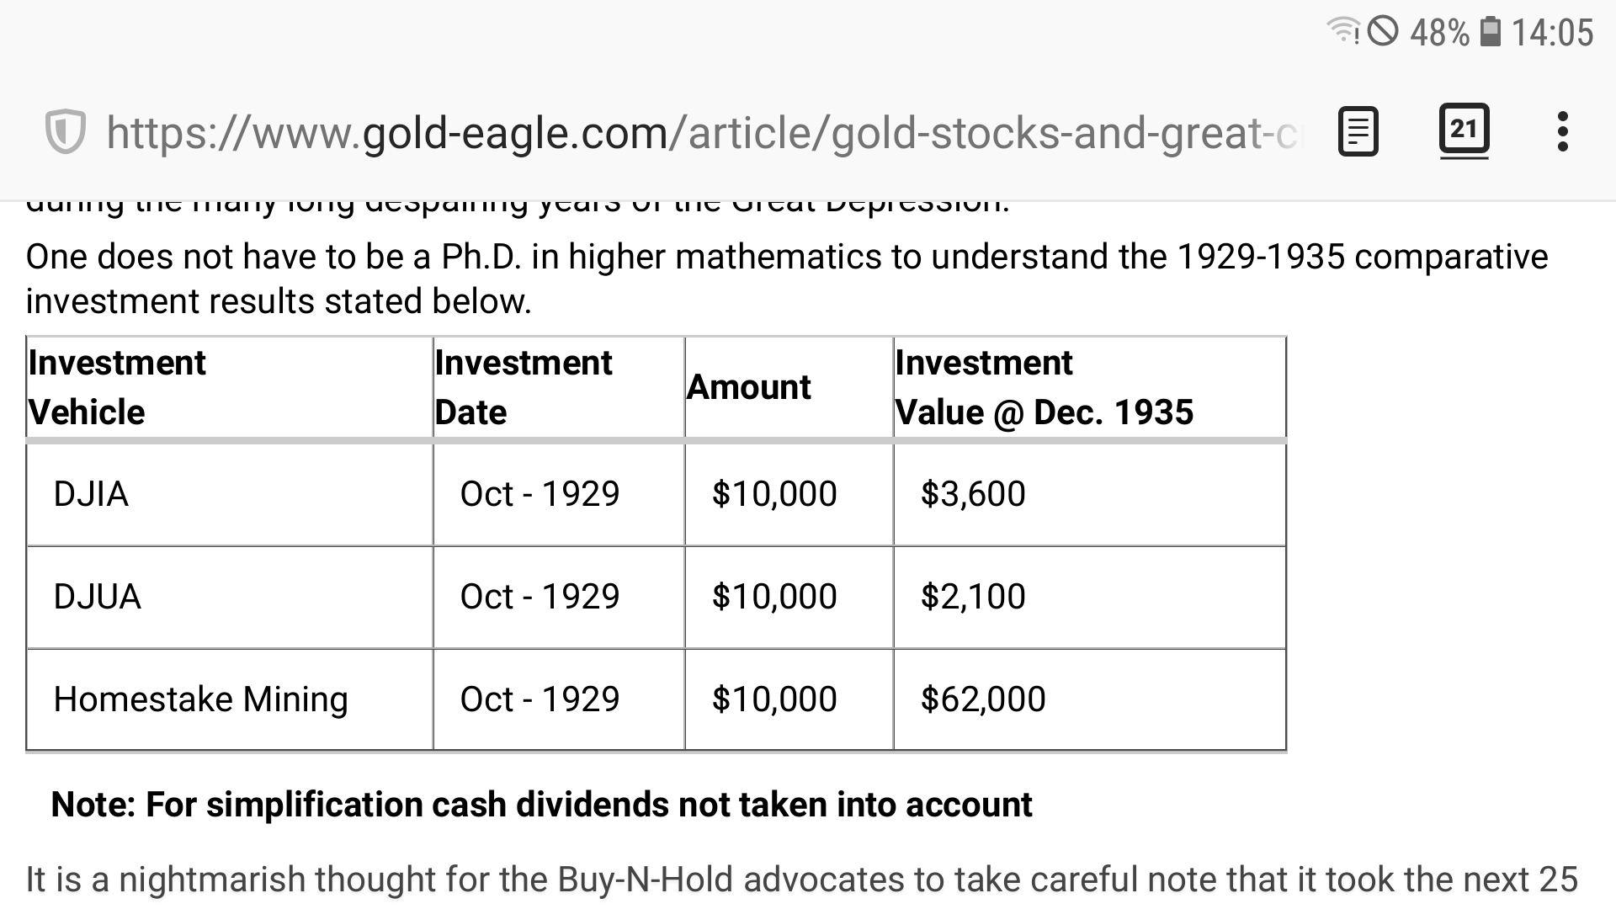Screen dimensions: 1616x909
Task: Tap the DJUA row label
Action: point(97,597)
